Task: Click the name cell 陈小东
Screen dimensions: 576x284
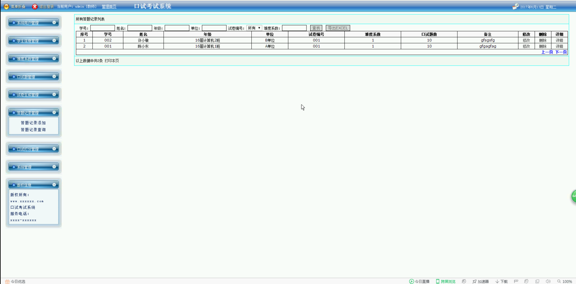Action: click(143, 46)
